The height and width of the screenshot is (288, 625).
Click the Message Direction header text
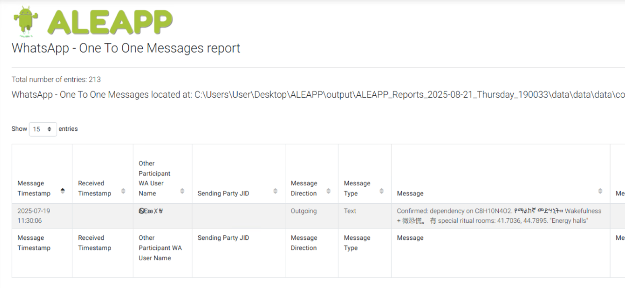(304, 188)
